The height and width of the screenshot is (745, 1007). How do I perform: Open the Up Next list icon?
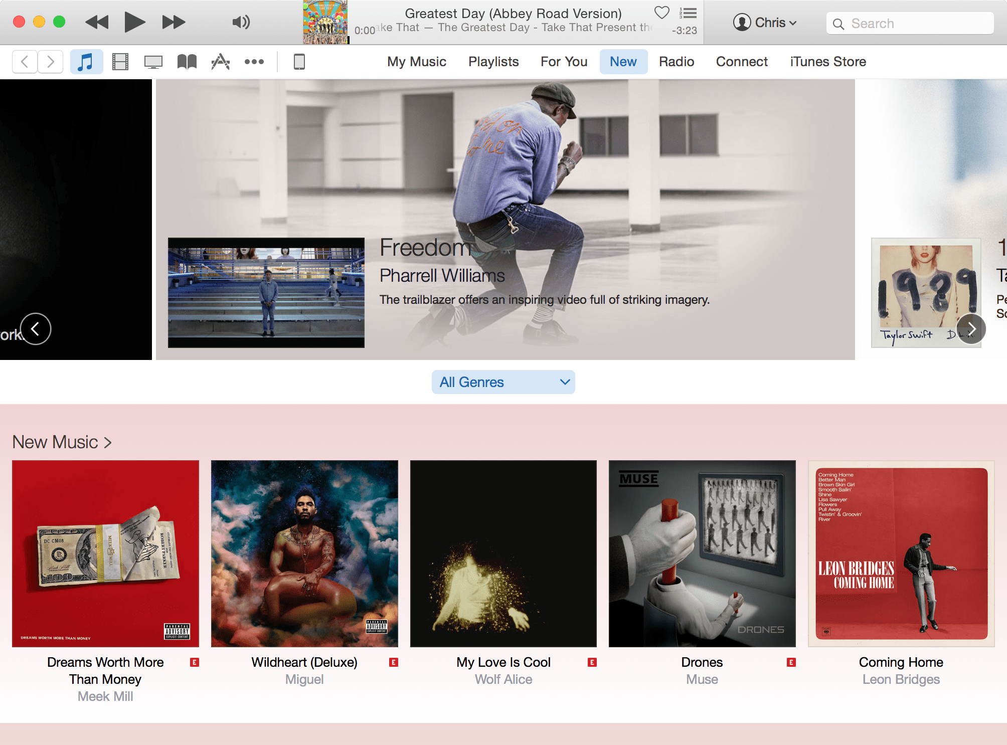tap(688, 13)
